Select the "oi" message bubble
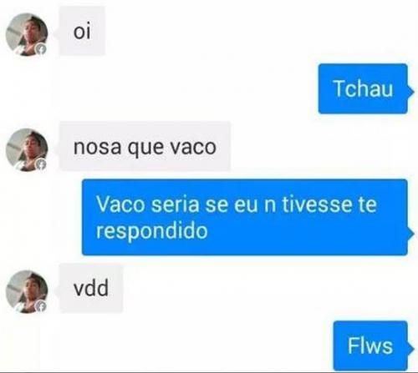The height and width of the screenshot is (373, 418). click(82, 31)
